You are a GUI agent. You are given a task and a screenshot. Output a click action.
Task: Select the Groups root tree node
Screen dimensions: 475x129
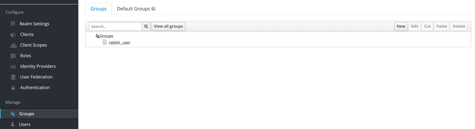coord(106,36)
